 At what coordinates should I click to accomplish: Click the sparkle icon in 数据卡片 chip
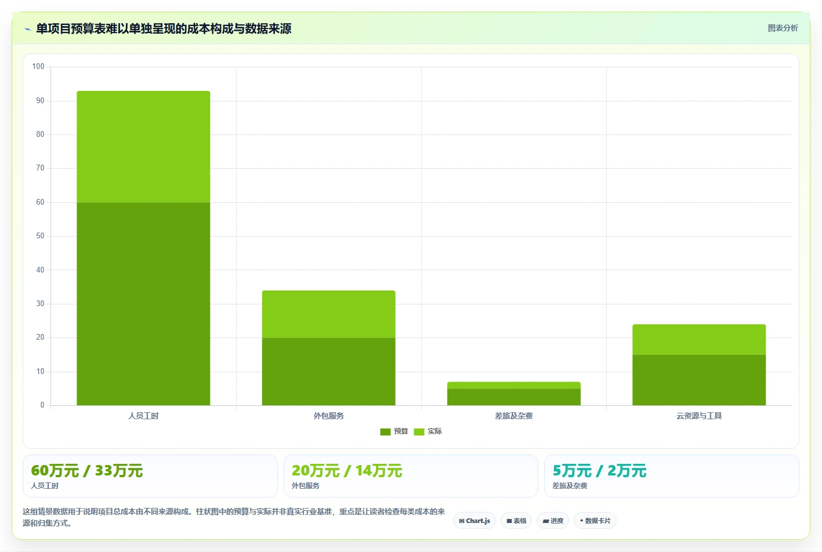point(582,521)
